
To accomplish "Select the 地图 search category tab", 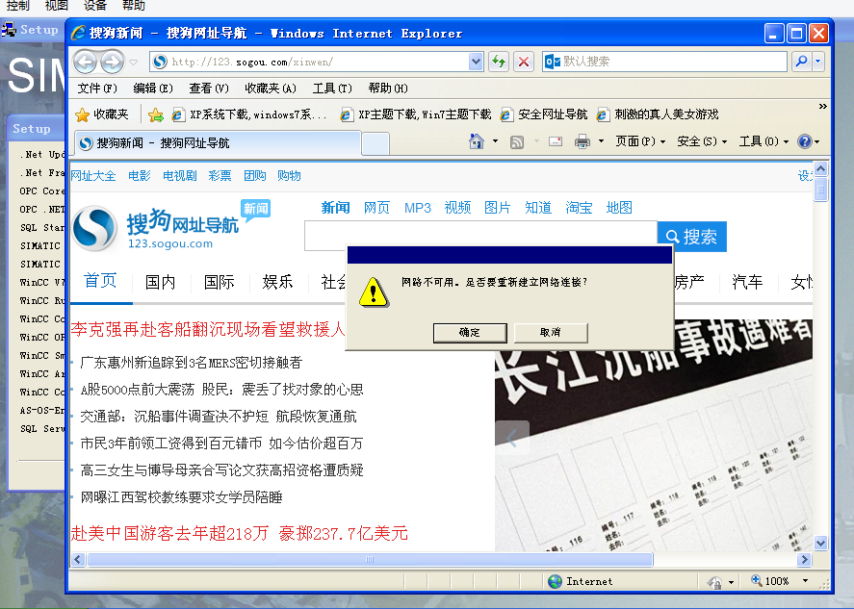I will pyautogui.click(x=619, y=208).
